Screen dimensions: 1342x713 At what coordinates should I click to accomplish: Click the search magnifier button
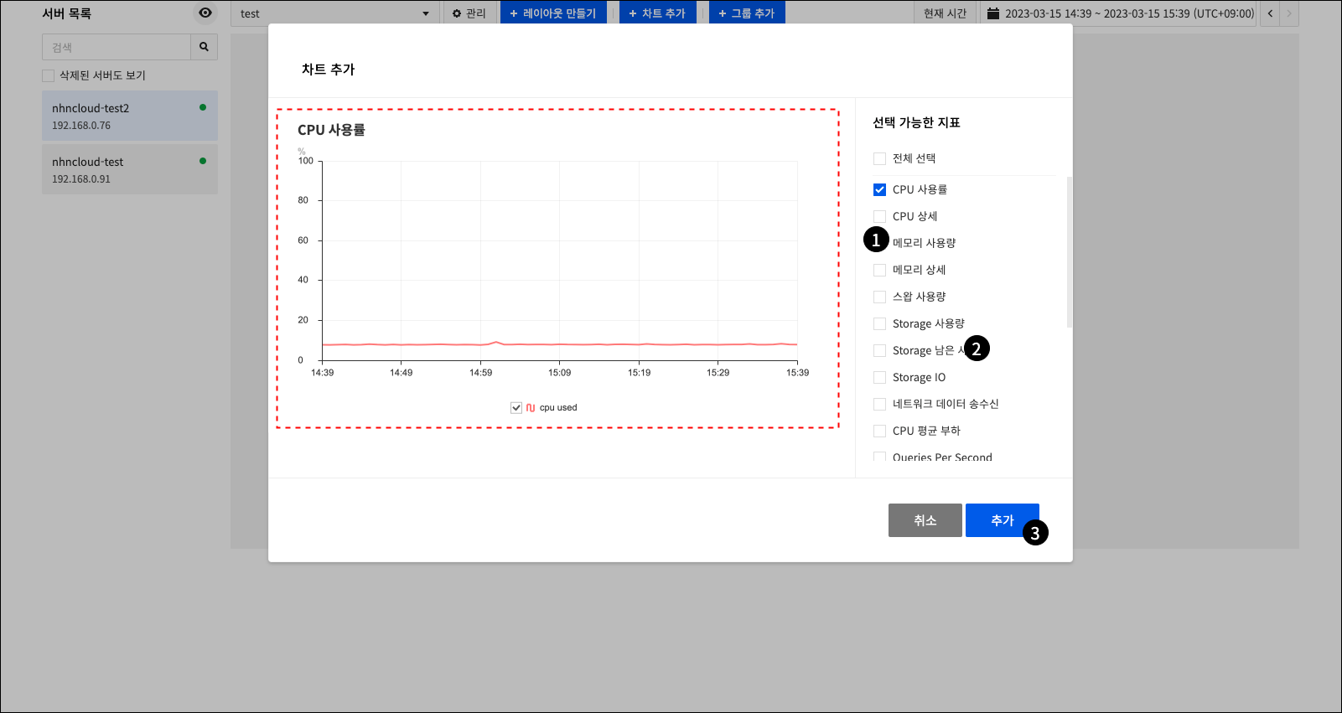pyautogui.click(x=204, y=47)
